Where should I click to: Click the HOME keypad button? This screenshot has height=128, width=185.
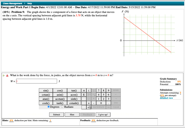116,90
